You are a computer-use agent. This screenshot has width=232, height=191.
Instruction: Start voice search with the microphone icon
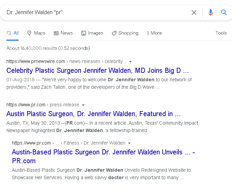211,13
